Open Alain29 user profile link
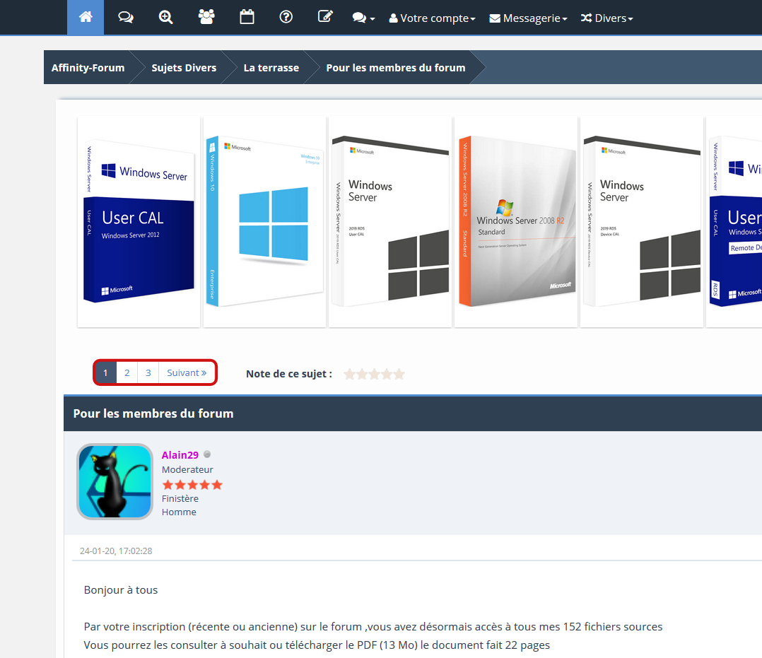The image size is (762, 658). [180, 455]
